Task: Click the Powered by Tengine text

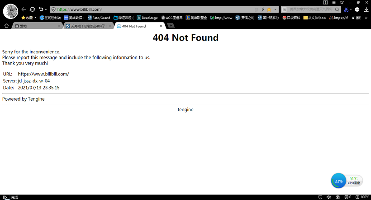Action: tap(24, 99)
